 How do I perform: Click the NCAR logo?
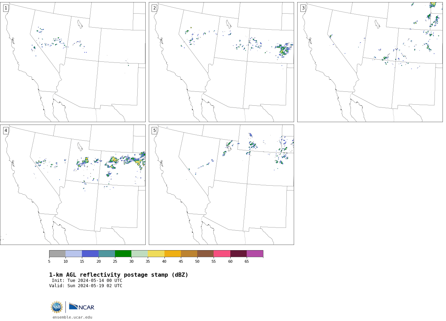82,307
